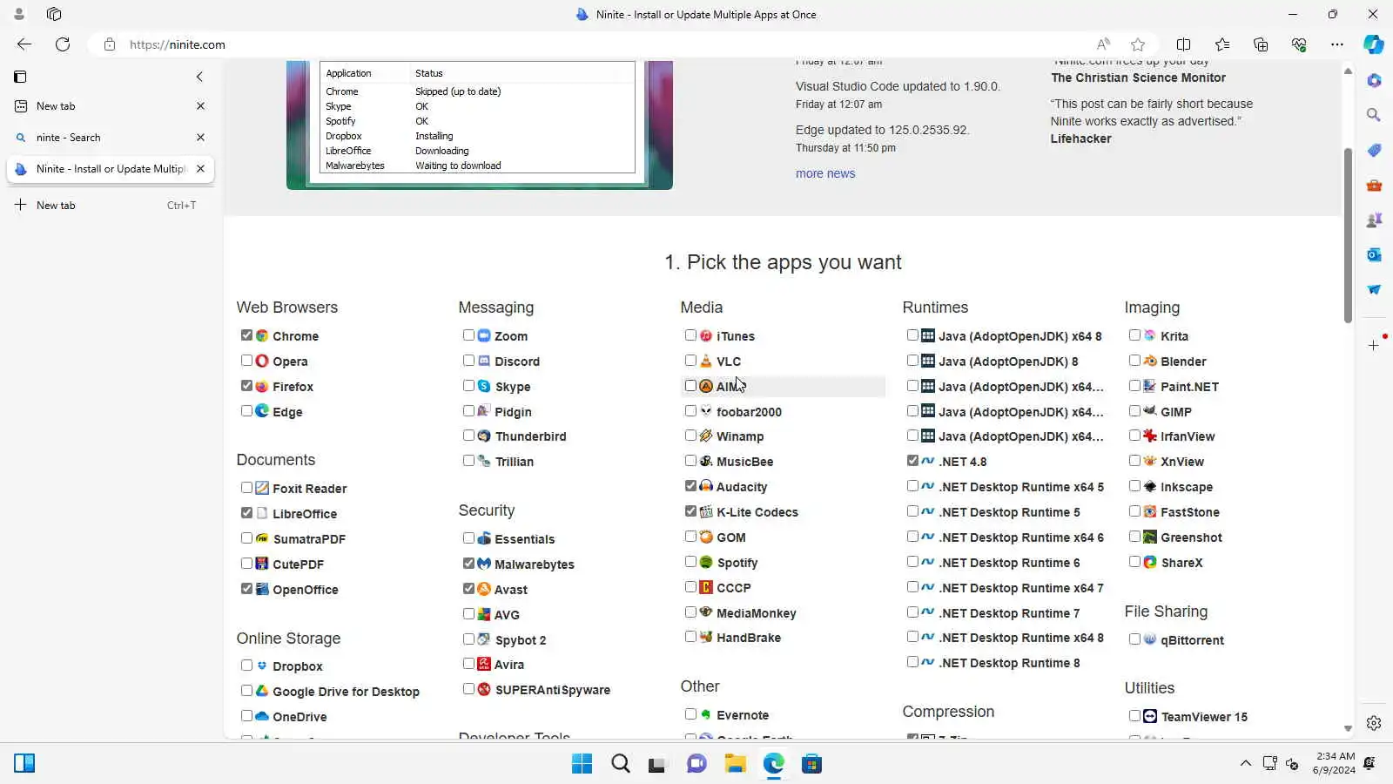Uncheck the .NET 4.8 checkbox

coord(912,461)
